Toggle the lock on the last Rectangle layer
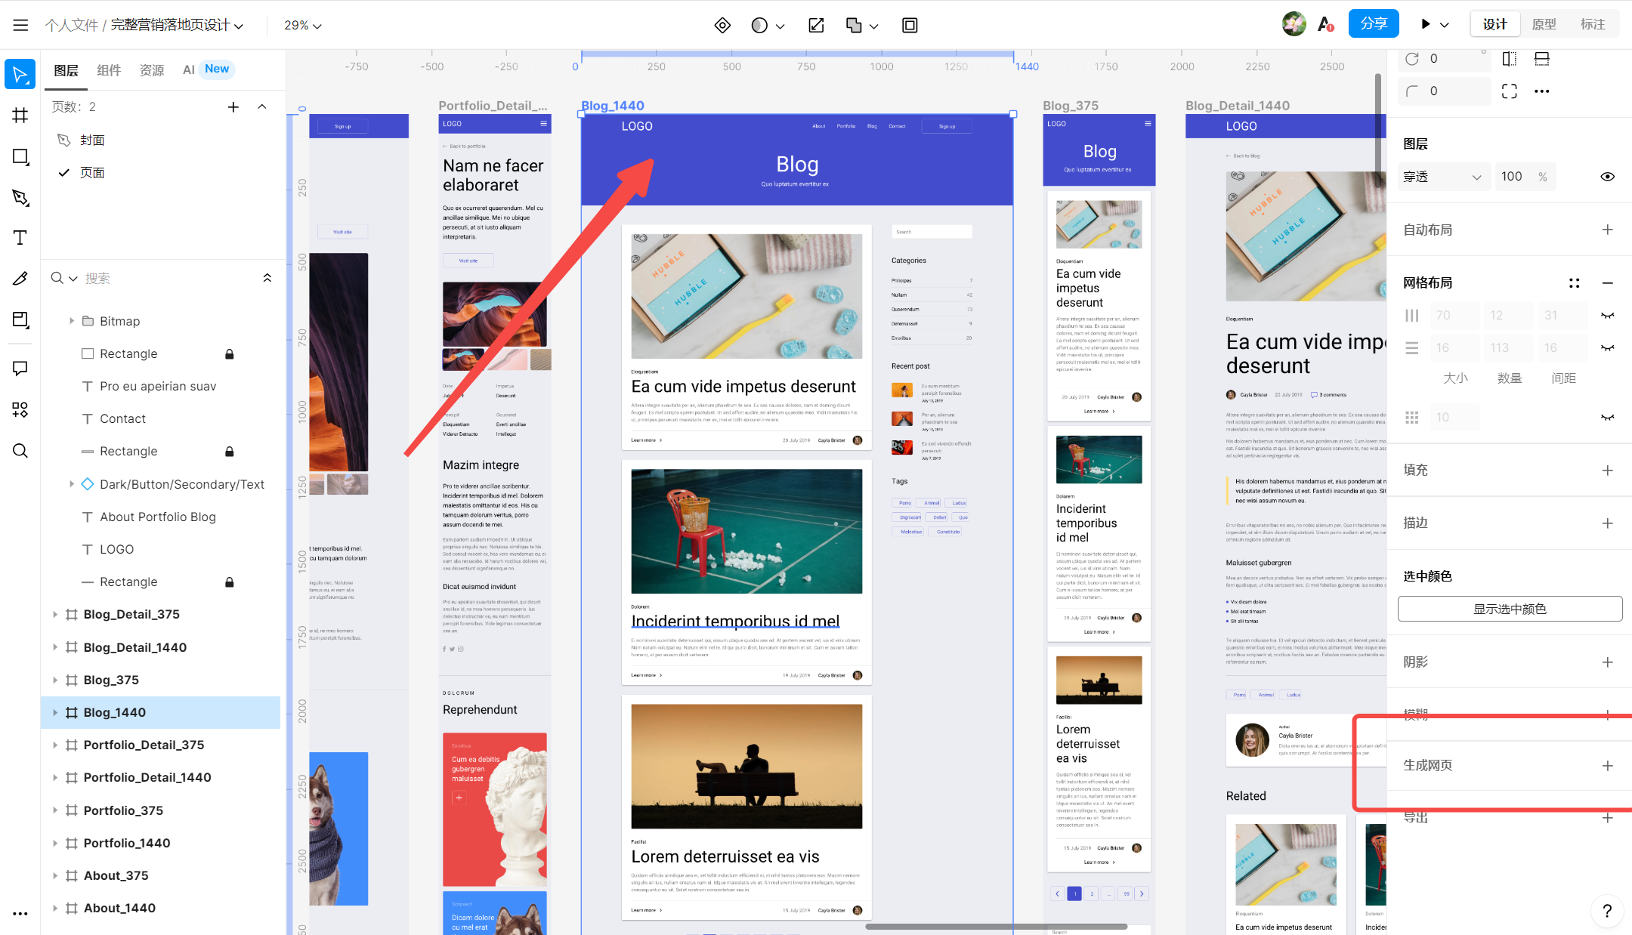1632x935 pixels. coord(230,582)
